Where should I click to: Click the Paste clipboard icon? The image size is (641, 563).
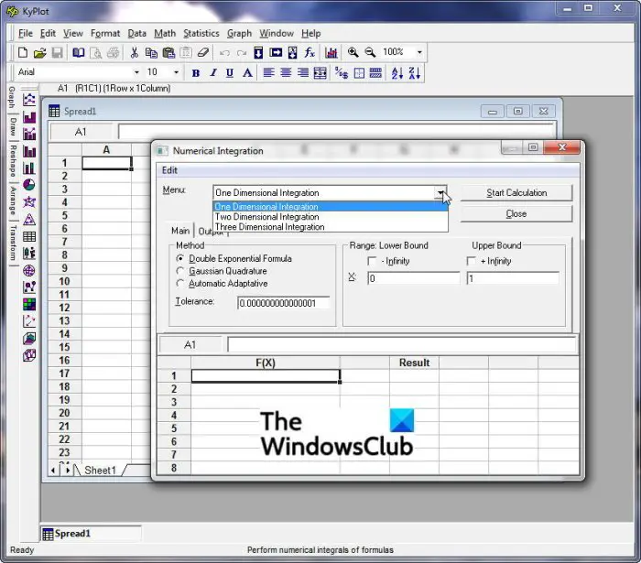[x=168, y=53]
